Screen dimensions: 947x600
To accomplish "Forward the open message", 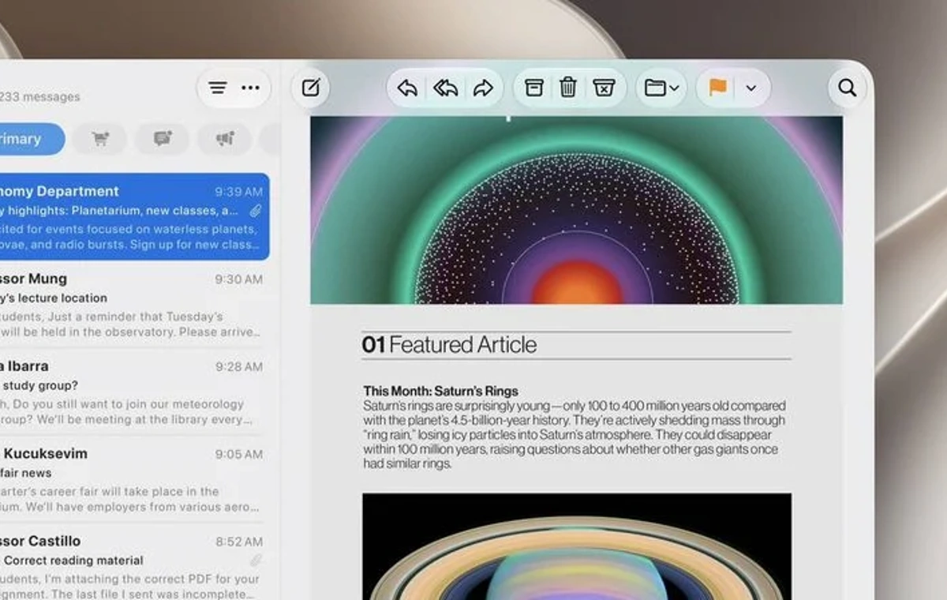I will click(483, 88).
